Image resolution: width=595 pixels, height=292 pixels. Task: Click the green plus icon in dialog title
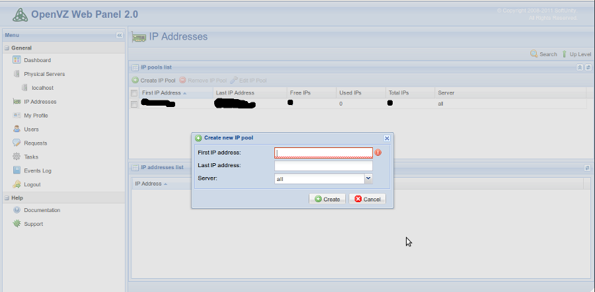pyautogui.click(x=198, y=138)
